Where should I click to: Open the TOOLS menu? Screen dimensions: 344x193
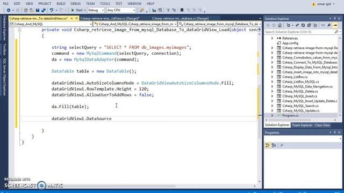pos(105,4)
